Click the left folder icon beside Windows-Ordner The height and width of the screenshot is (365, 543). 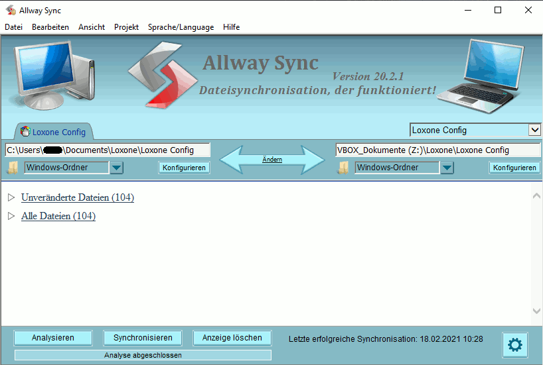pos(13,168)
